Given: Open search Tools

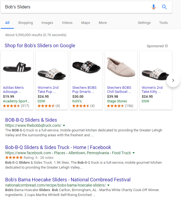Looking at the screenshot, I should (163, 23).
